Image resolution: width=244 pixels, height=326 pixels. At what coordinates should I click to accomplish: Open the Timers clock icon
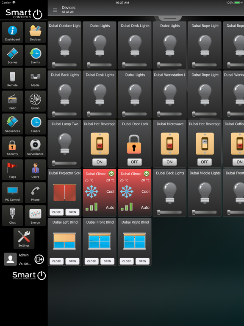coord(35,124)
